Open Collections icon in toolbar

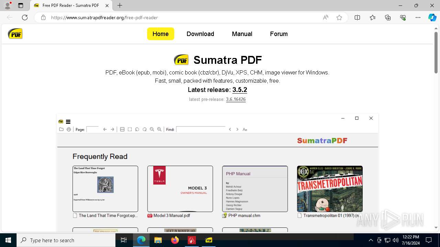click(388, 17)
